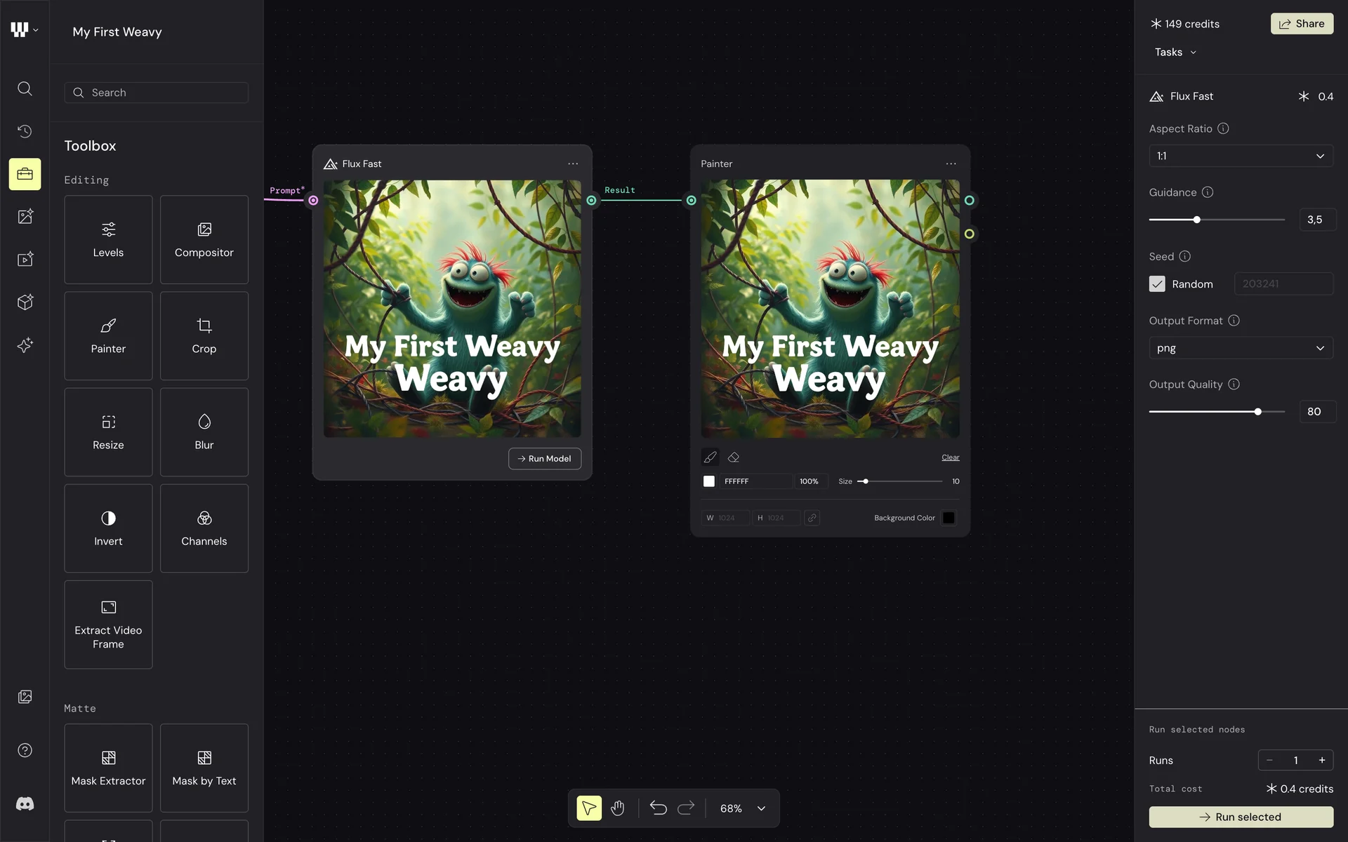
Task: Toggle width-height link lock in Painter
Action: coord(812,518)
